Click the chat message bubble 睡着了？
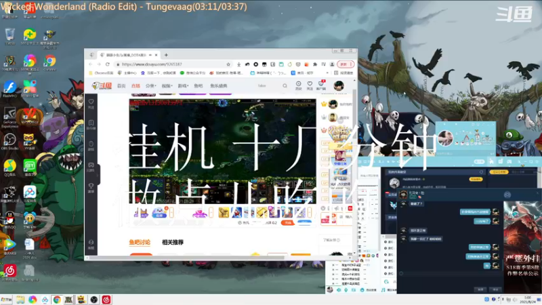This screenshot has height=305, width=542. (416, 204)
